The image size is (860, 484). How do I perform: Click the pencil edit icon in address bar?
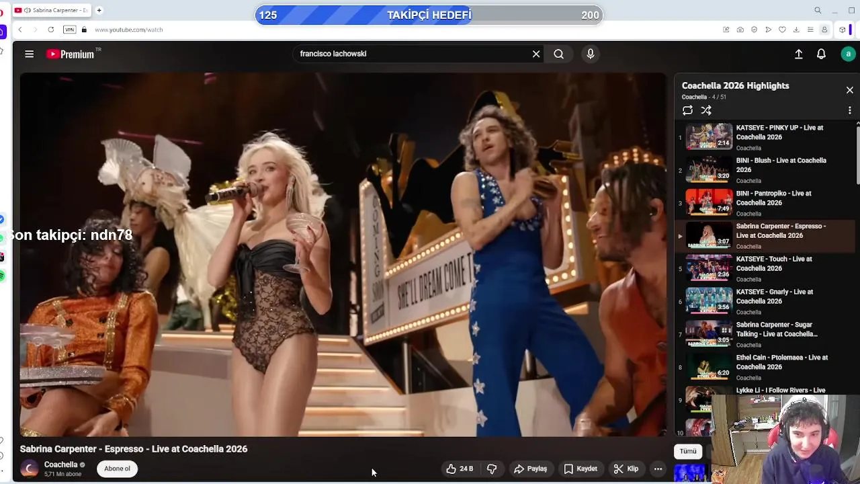pyautogui.click(x=726, y=30)
